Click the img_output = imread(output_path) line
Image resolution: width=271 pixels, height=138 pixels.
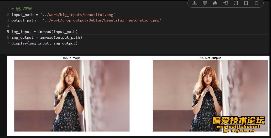[47, 37]
